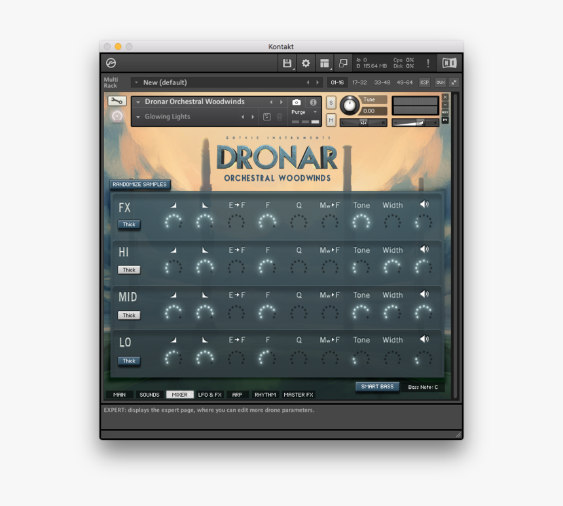Click the Randomize Samples button
The image size is (563, 506).
click(x=139, y=185)
